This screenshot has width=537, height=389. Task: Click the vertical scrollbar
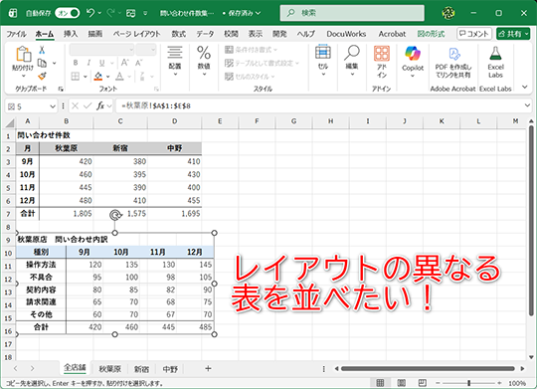[531, 221]
